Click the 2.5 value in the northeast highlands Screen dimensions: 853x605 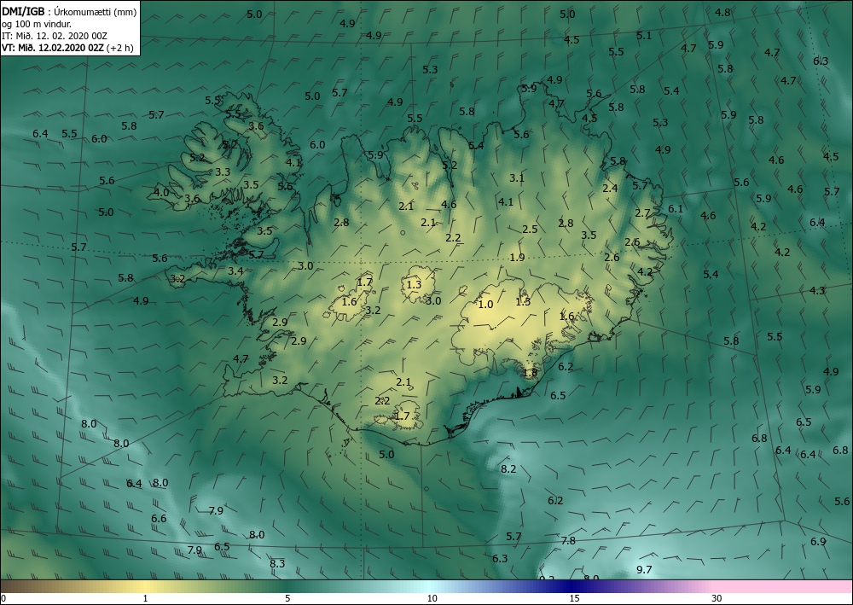530,229
